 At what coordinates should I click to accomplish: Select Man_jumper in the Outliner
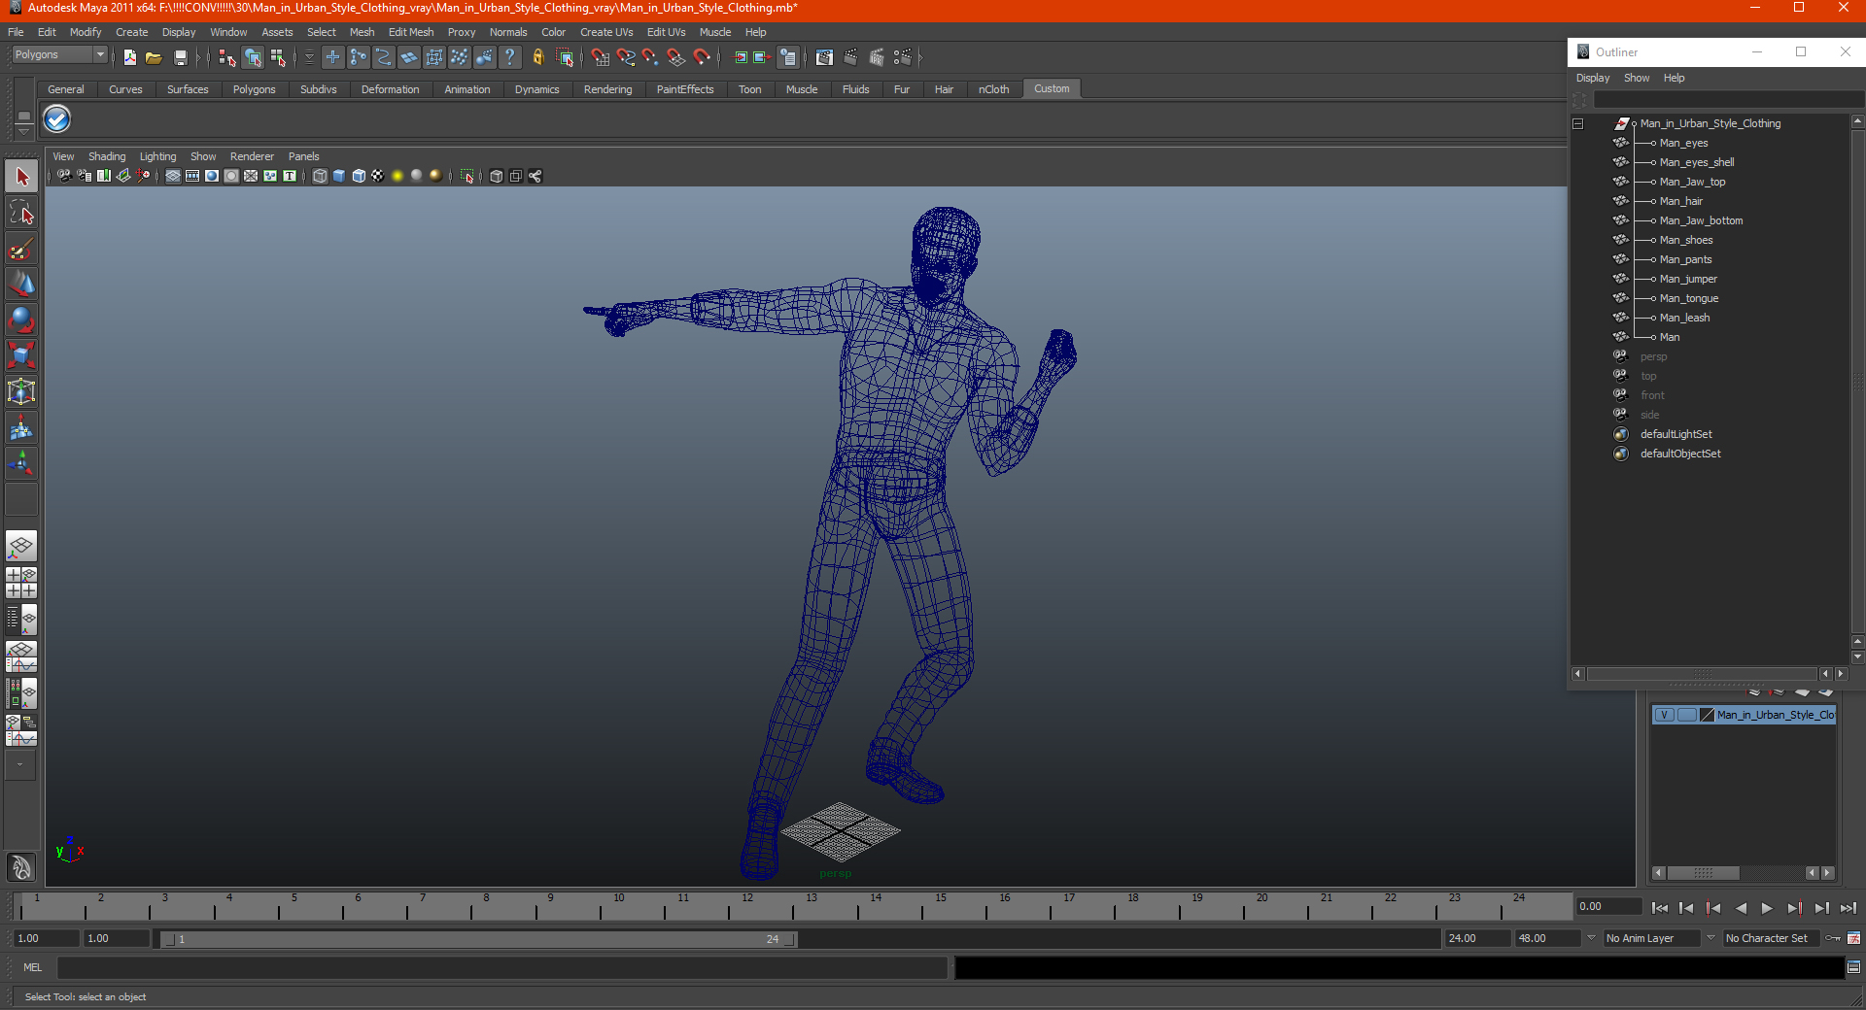pos(1687,279)
